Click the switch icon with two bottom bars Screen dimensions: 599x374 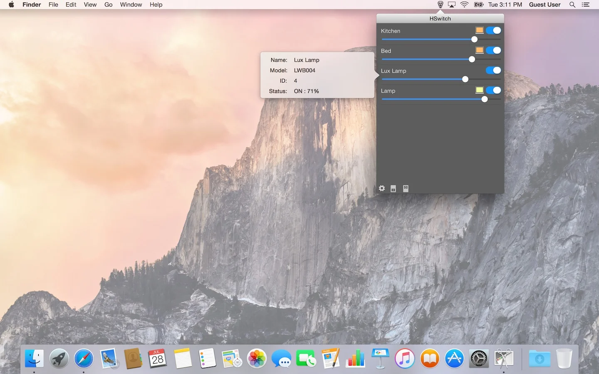[393, 189]
